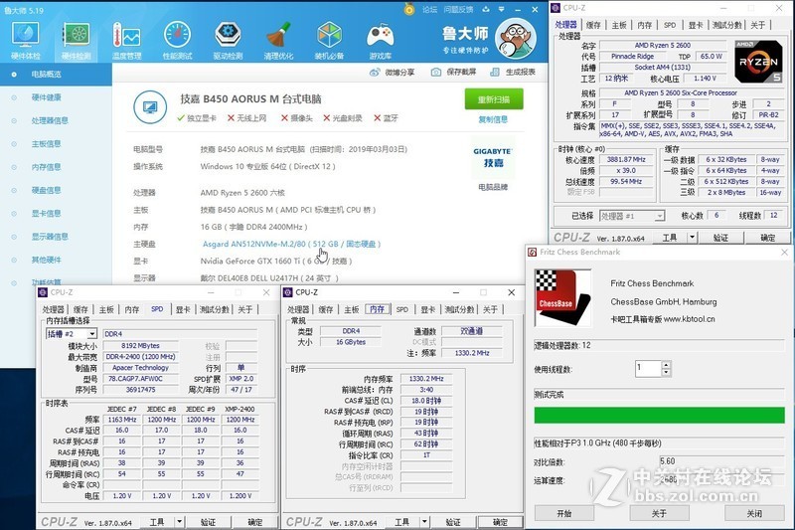Screen dimensions: 795x530
Task: Click the 对比倍数 5.60 result field
Action: [721, 461]
